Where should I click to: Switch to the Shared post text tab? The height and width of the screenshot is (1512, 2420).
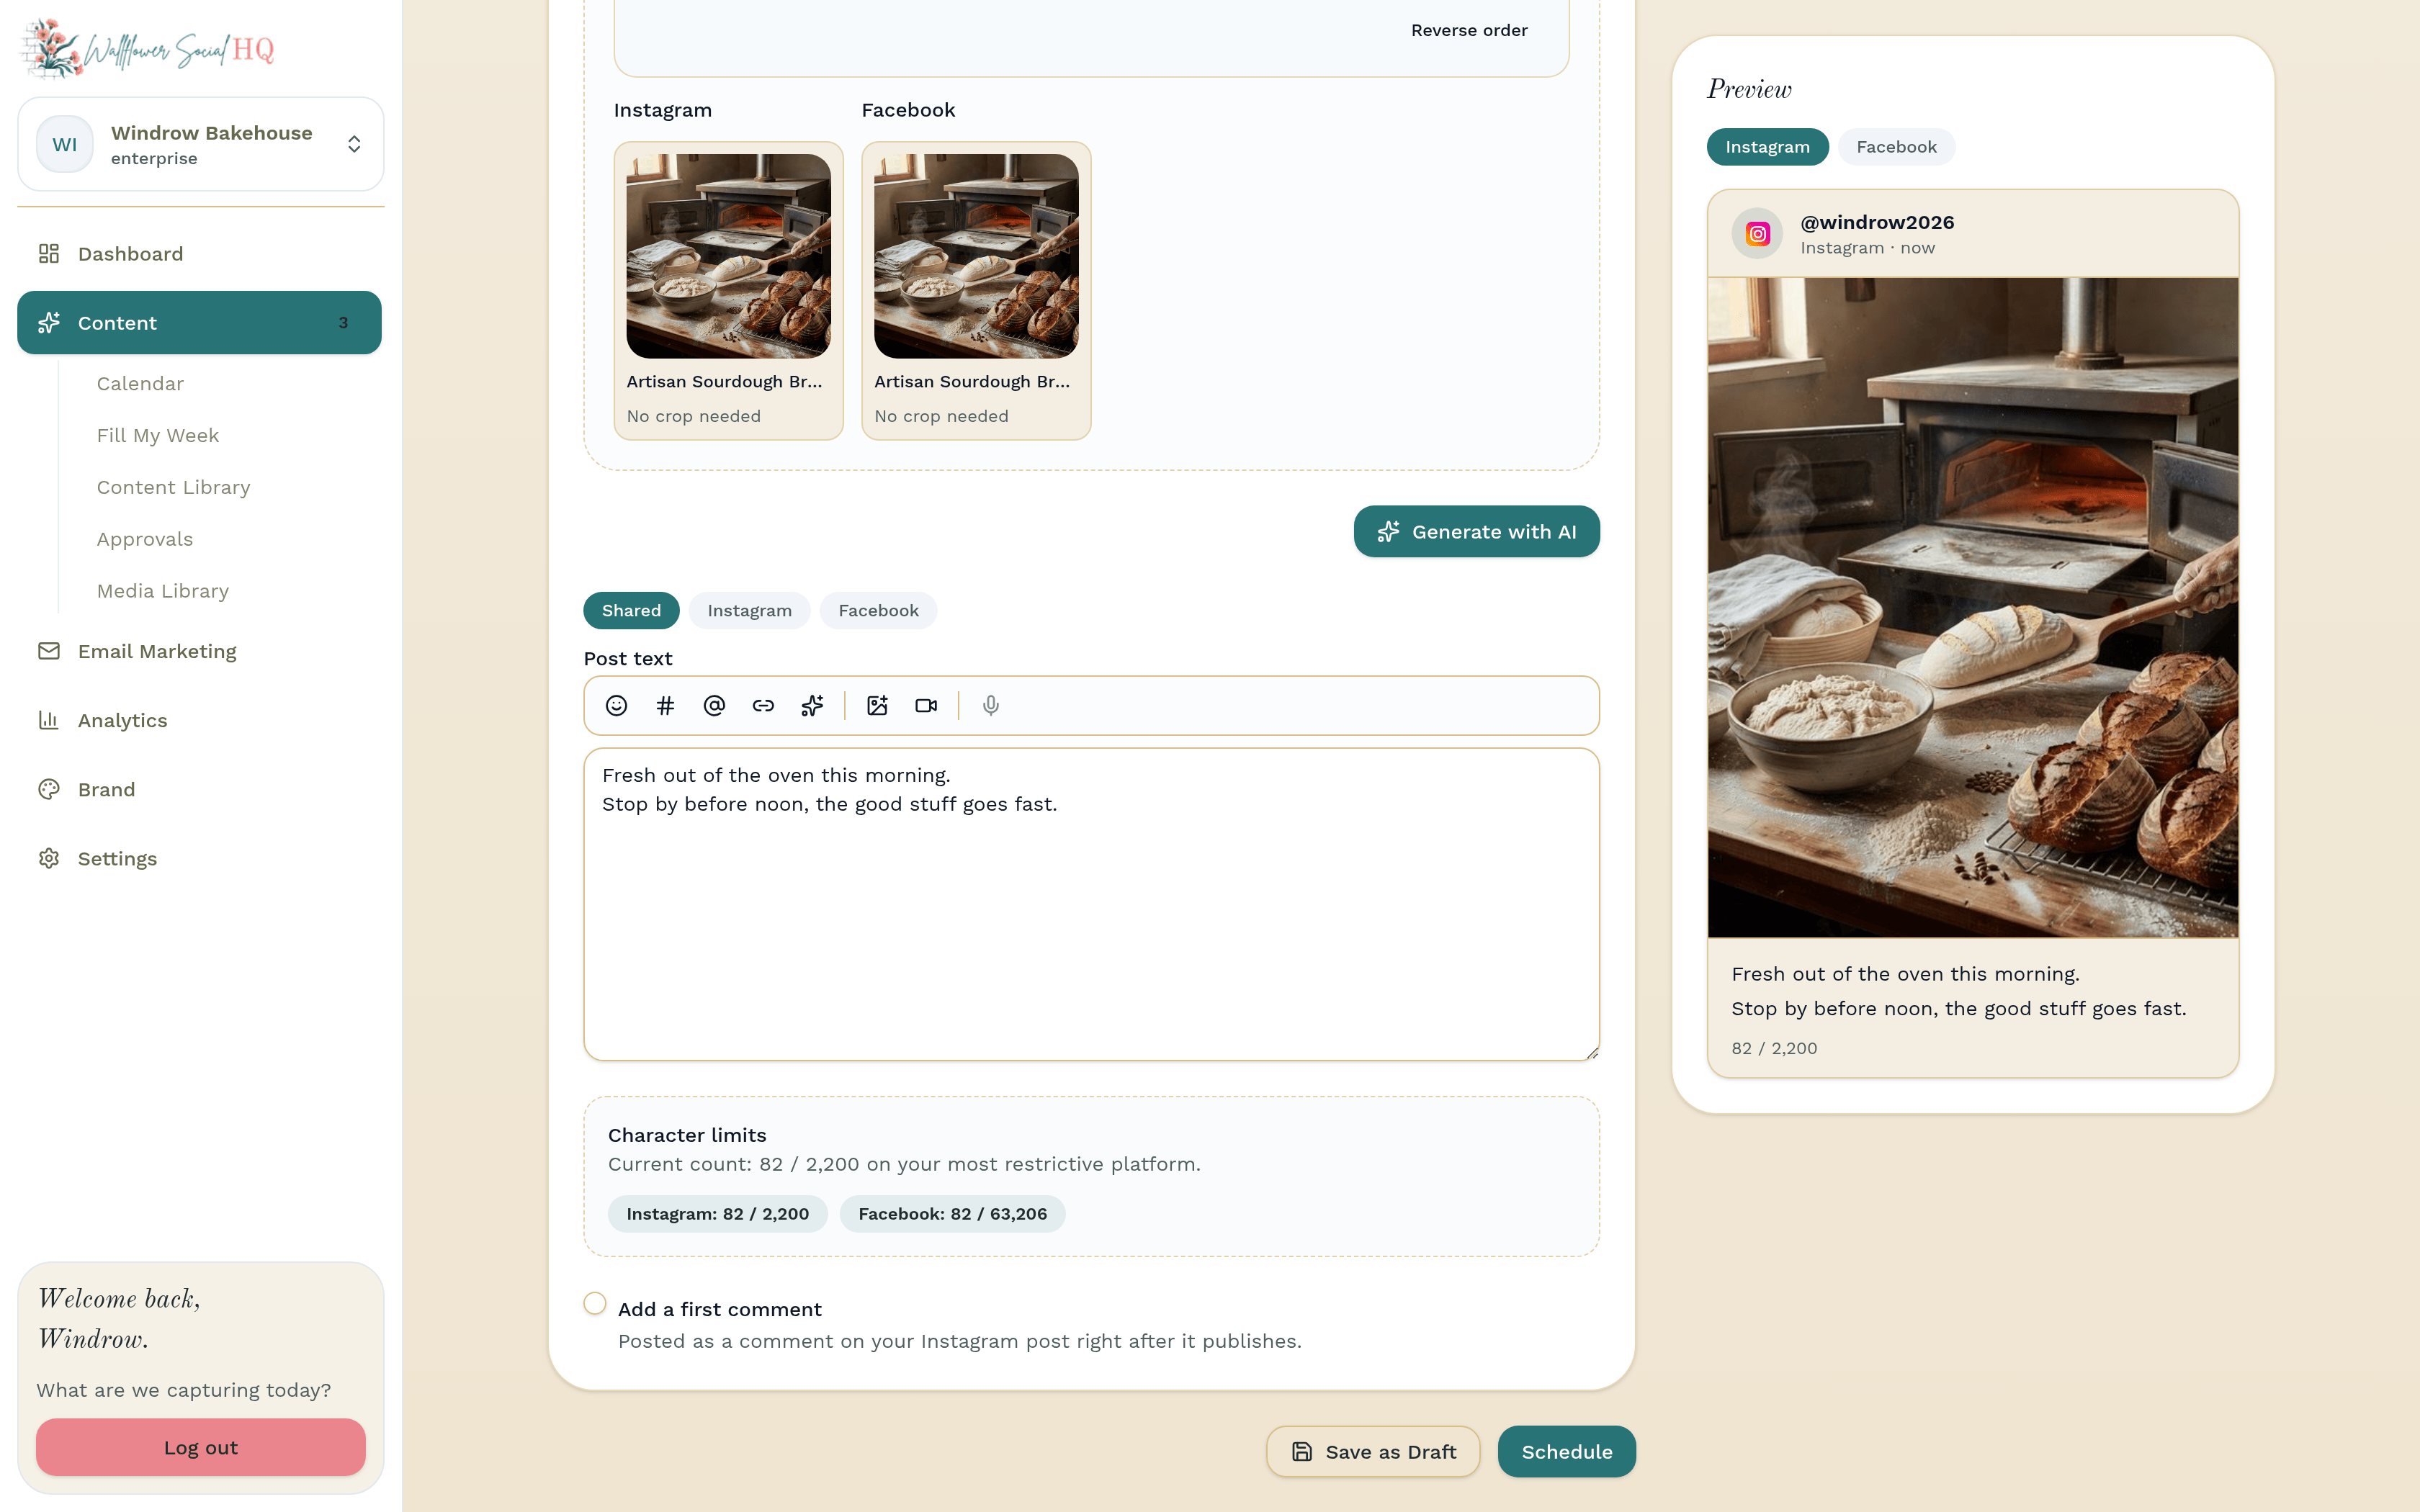tap(631, 611)
